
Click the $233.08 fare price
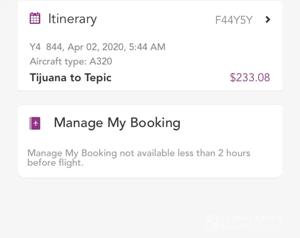(250, 78)
